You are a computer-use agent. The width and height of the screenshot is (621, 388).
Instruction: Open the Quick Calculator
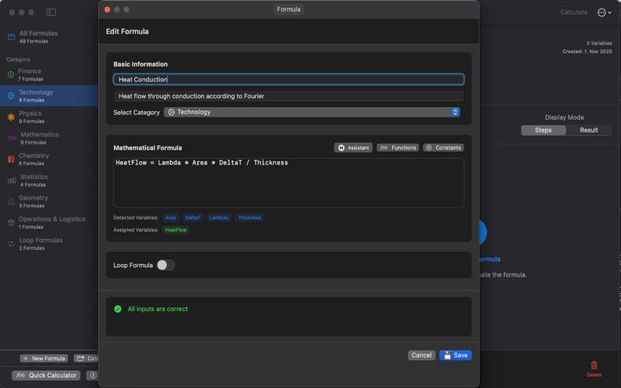46,376
